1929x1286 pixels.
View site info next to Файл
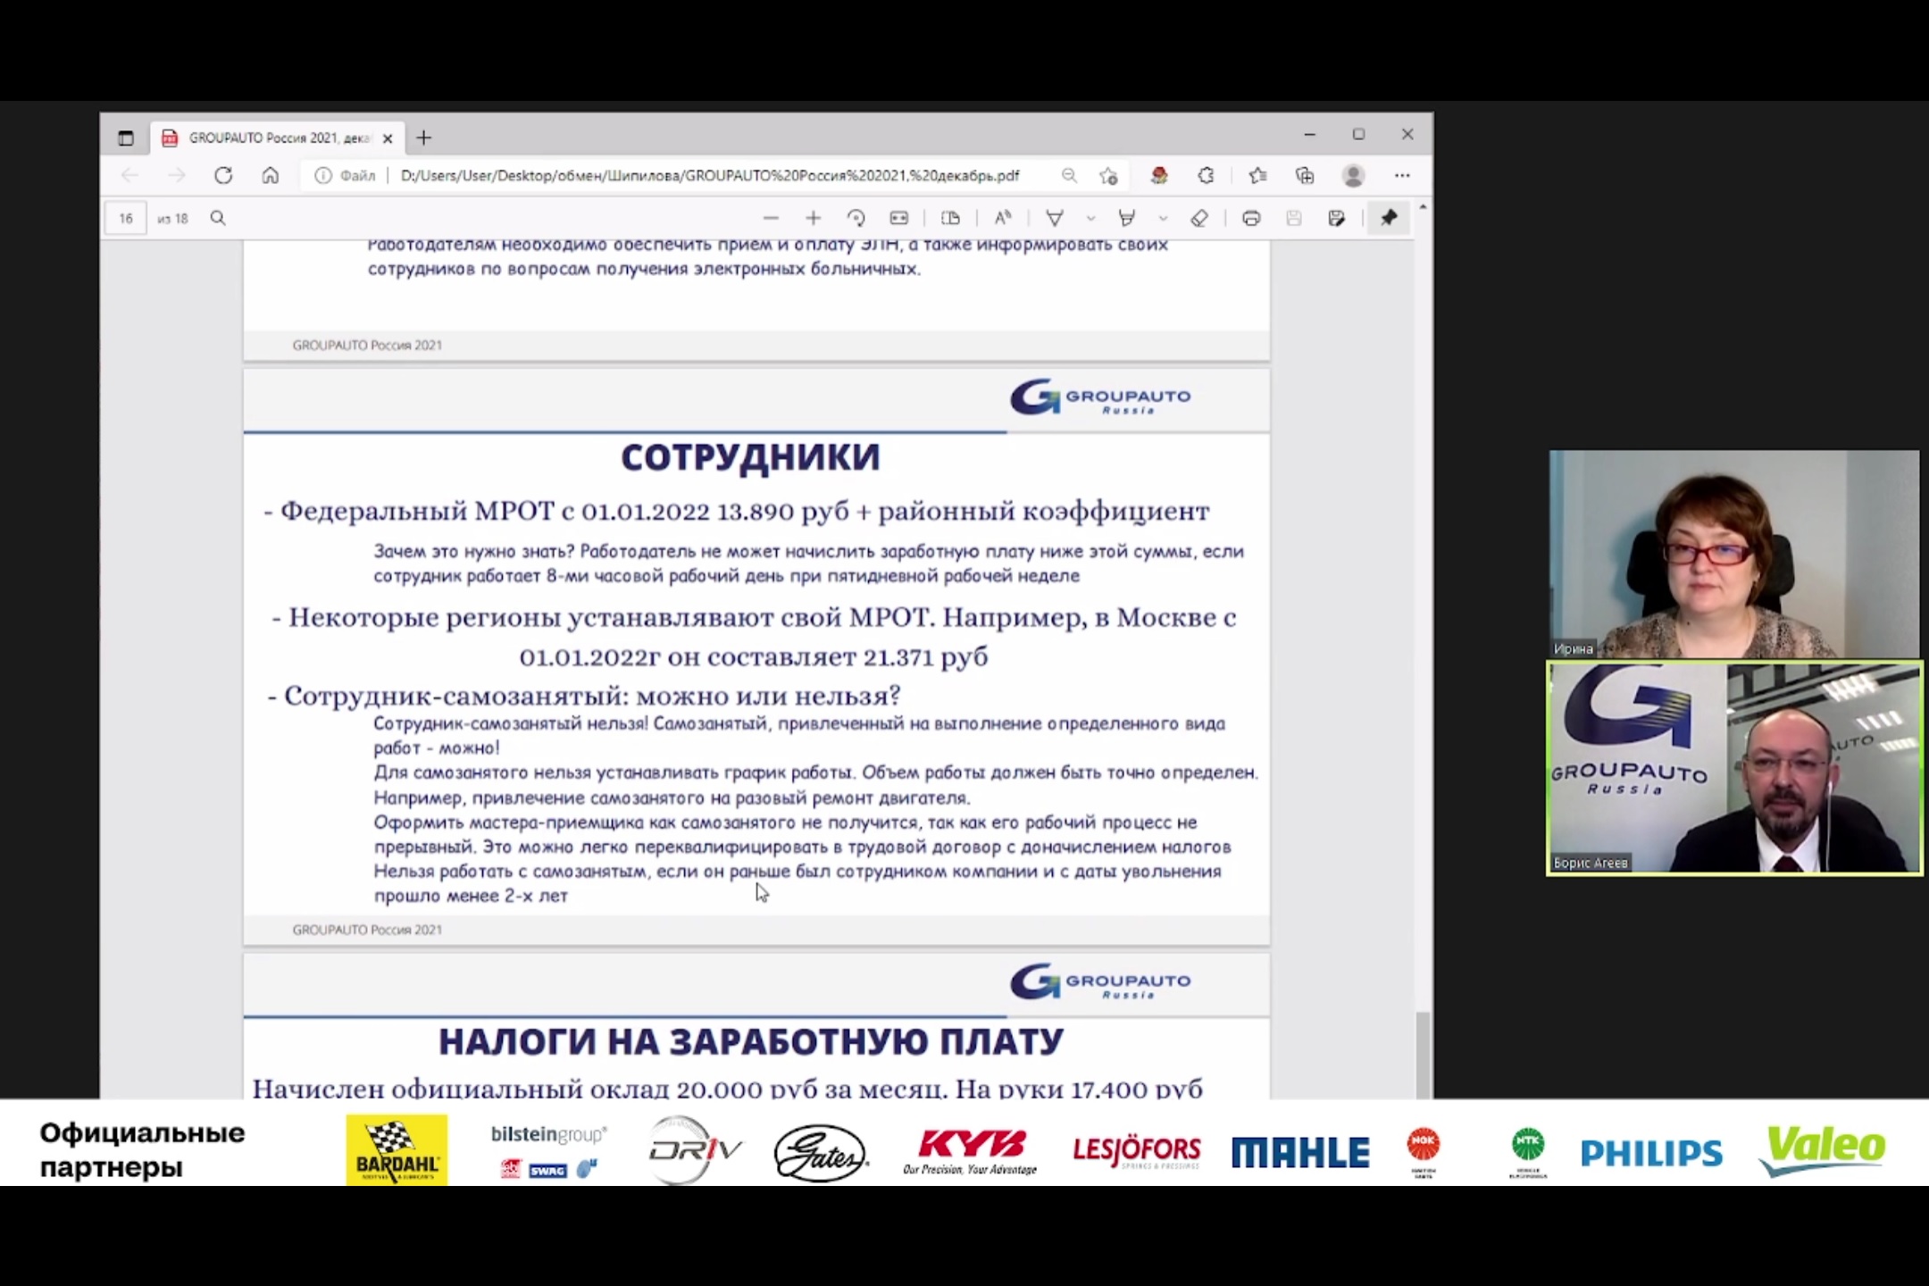tap(323, 175)
